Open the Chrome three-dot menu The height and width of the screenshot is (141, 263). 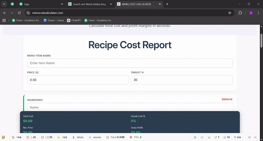pyautogui.click(x=258, y=13)
